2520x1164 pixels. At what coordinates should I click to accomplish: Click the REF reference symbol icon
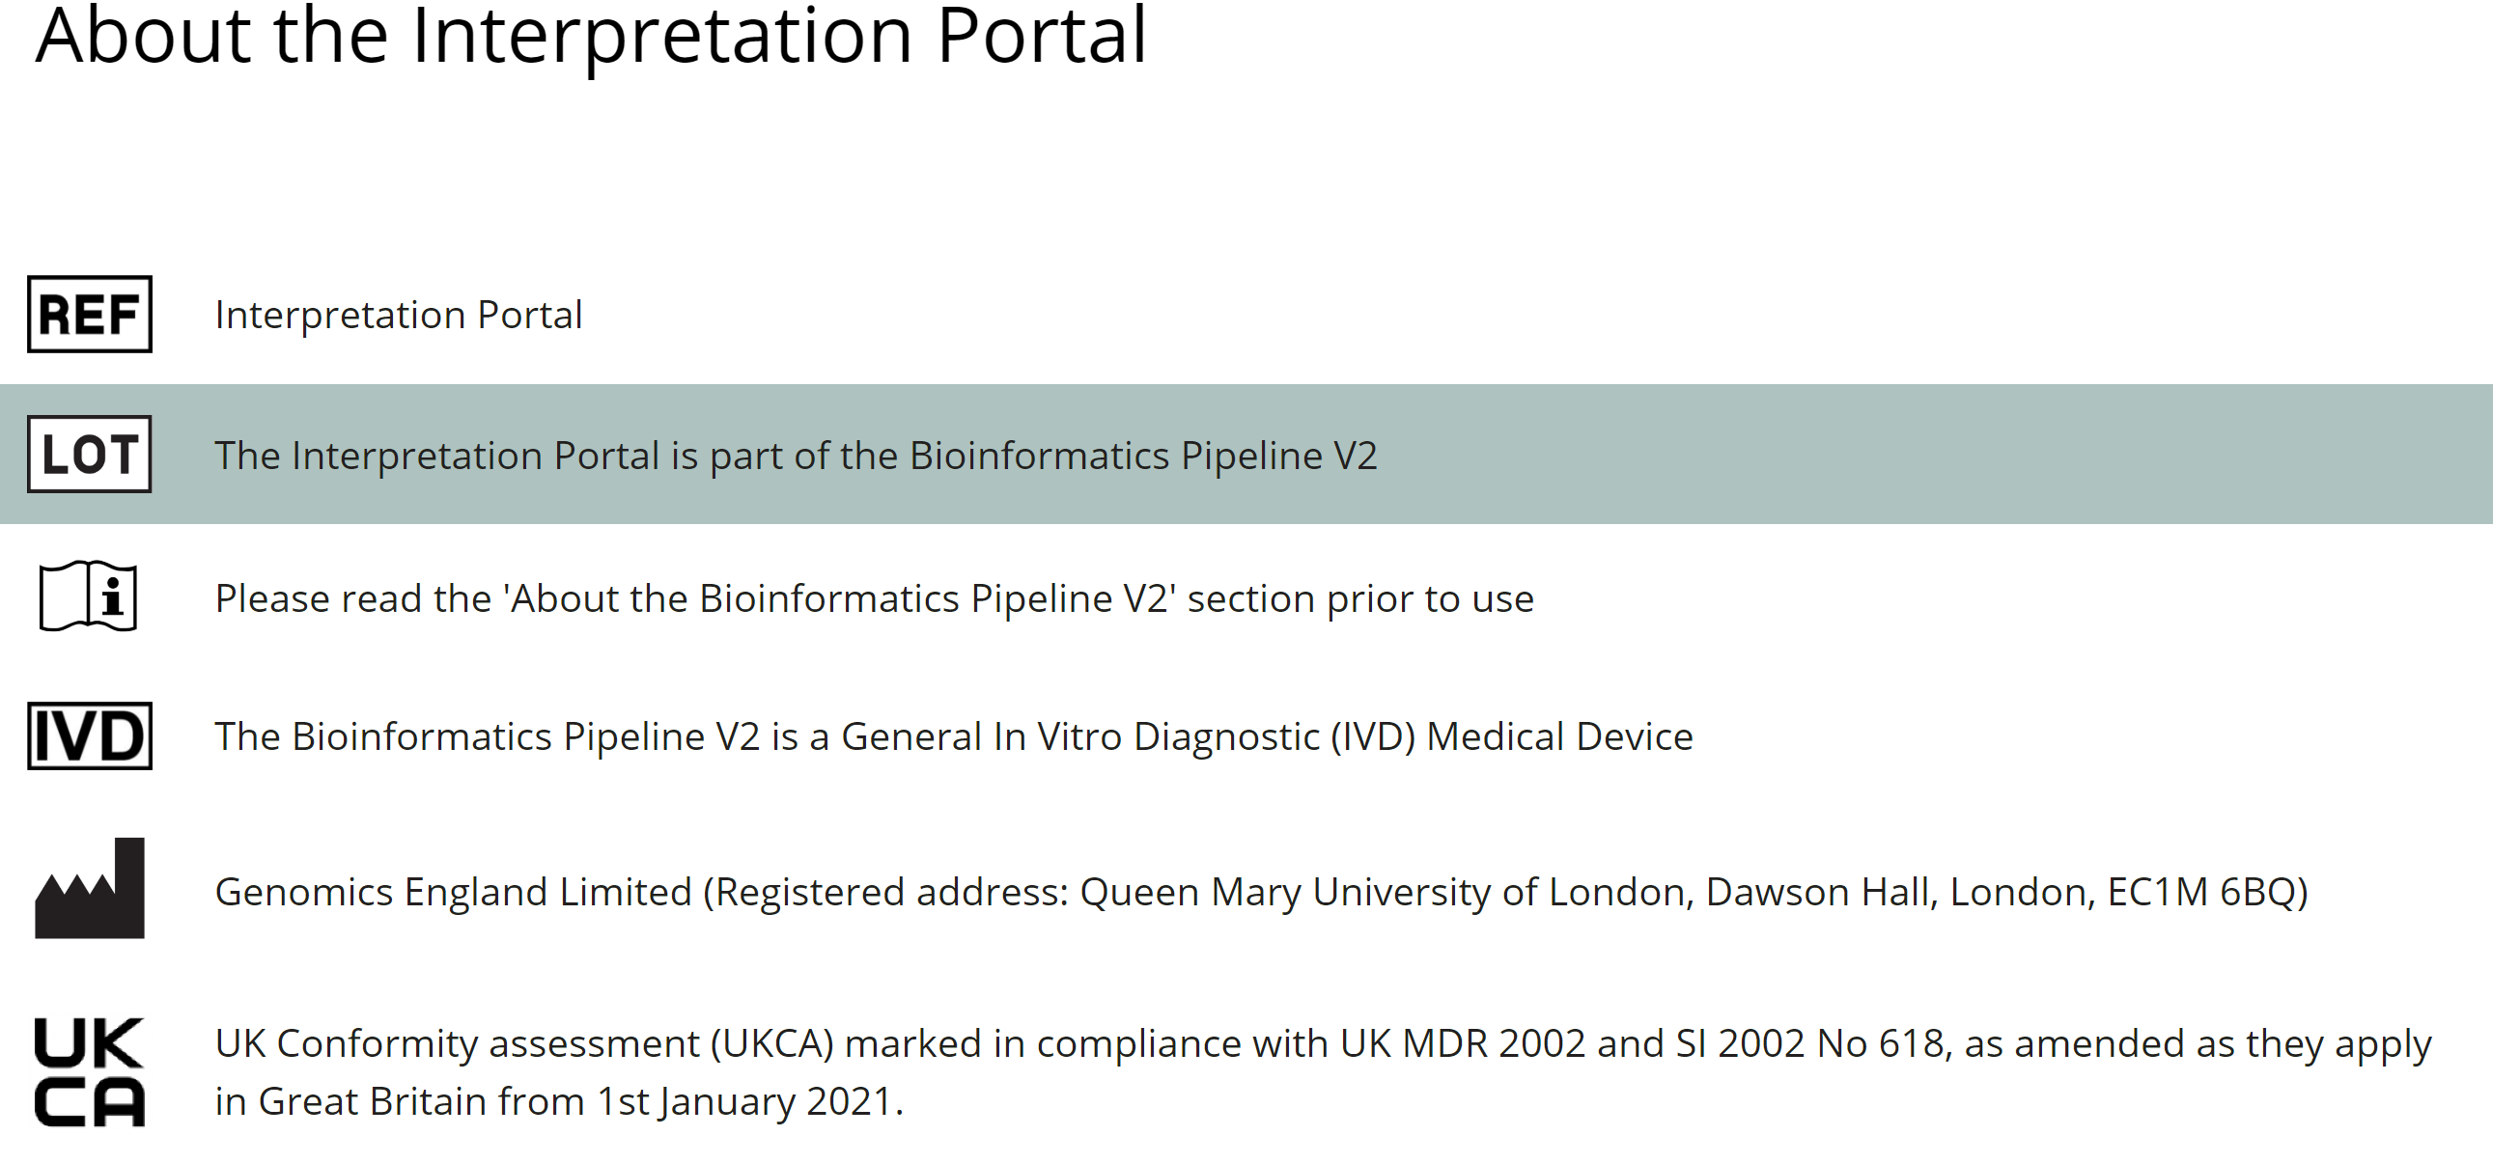pos(90,314)
